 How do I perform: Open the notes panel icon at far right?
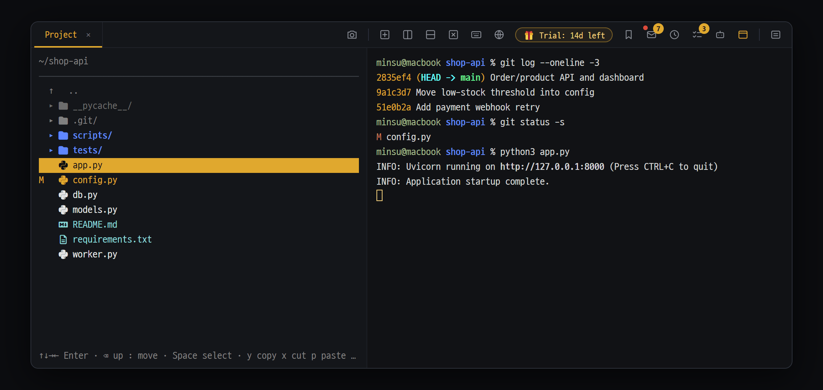[x=776, y=35]
